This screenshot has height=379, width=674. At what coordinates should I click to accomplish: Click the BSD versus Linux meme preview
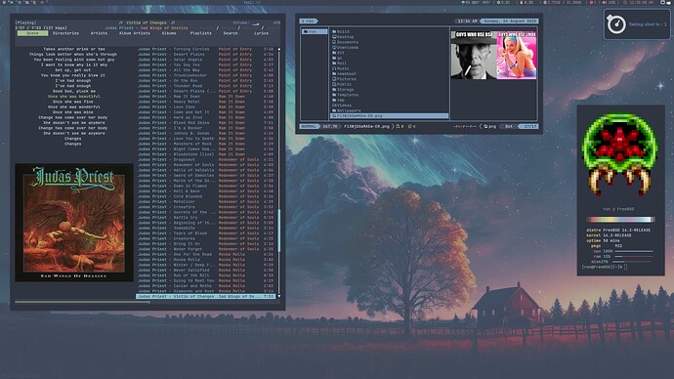[493, 55]
